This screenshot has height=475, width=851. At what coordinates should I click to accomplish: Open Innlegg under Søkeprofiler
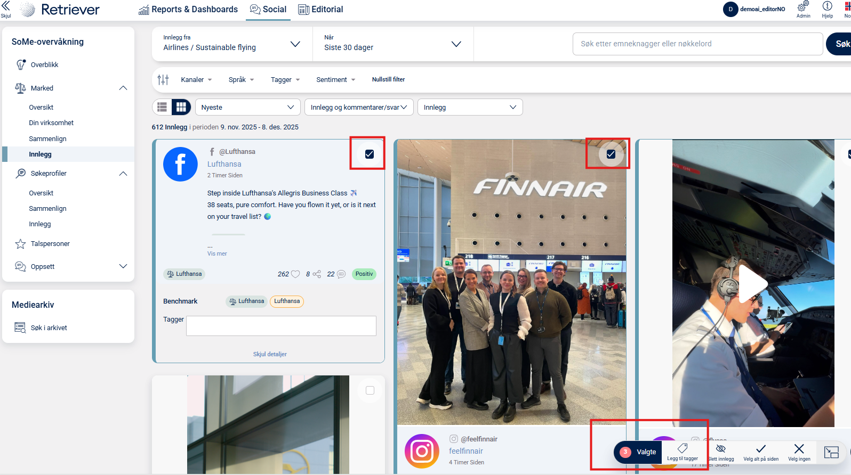click(40, 224)
